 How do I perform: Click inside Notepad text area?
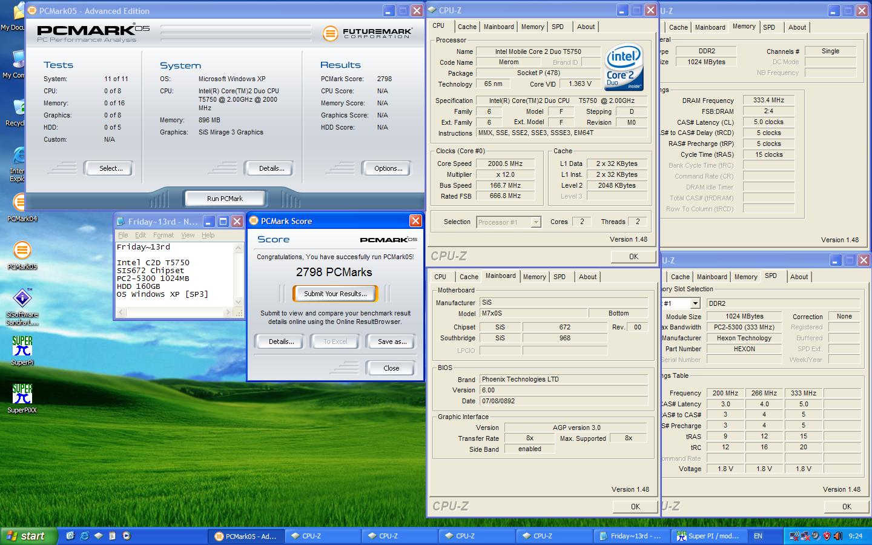coord(174,274)
